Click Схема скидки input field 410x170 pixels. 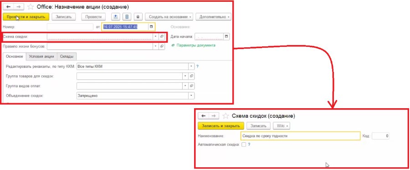point(100,36)
